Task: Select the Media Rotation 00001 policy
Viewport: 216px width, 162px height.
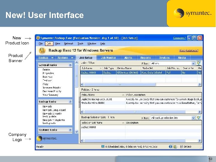Action: click(x=93, y=103)
